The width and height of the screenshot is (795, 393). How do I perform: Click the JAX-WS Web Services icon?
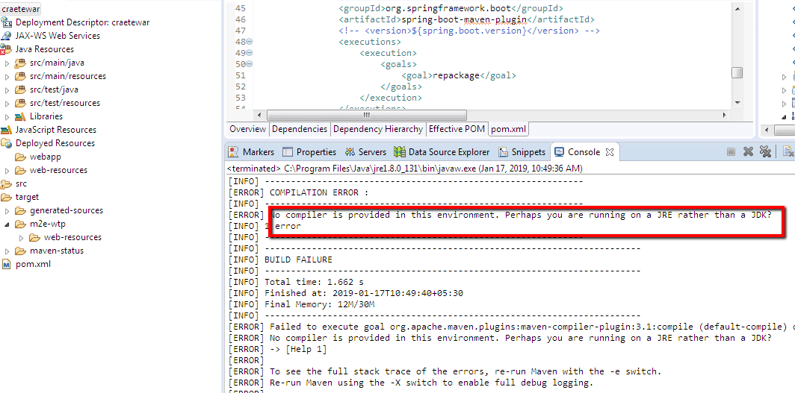(x=7, y=36)
